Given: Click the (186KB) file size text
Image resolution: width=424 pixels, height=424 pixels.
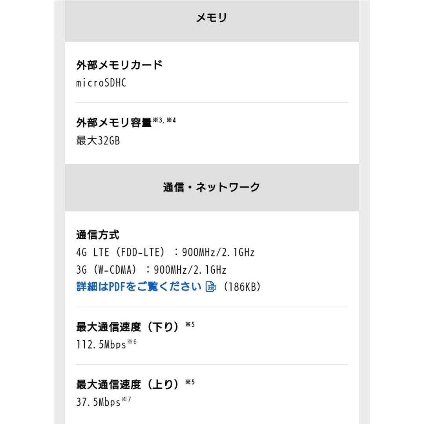Looking at the screenshot, I should click(242, 287).
